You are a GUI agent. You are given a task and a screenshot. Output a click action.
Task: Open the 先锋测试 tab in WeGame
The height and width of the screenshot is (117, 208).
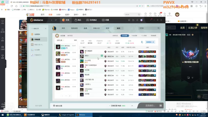92,20
